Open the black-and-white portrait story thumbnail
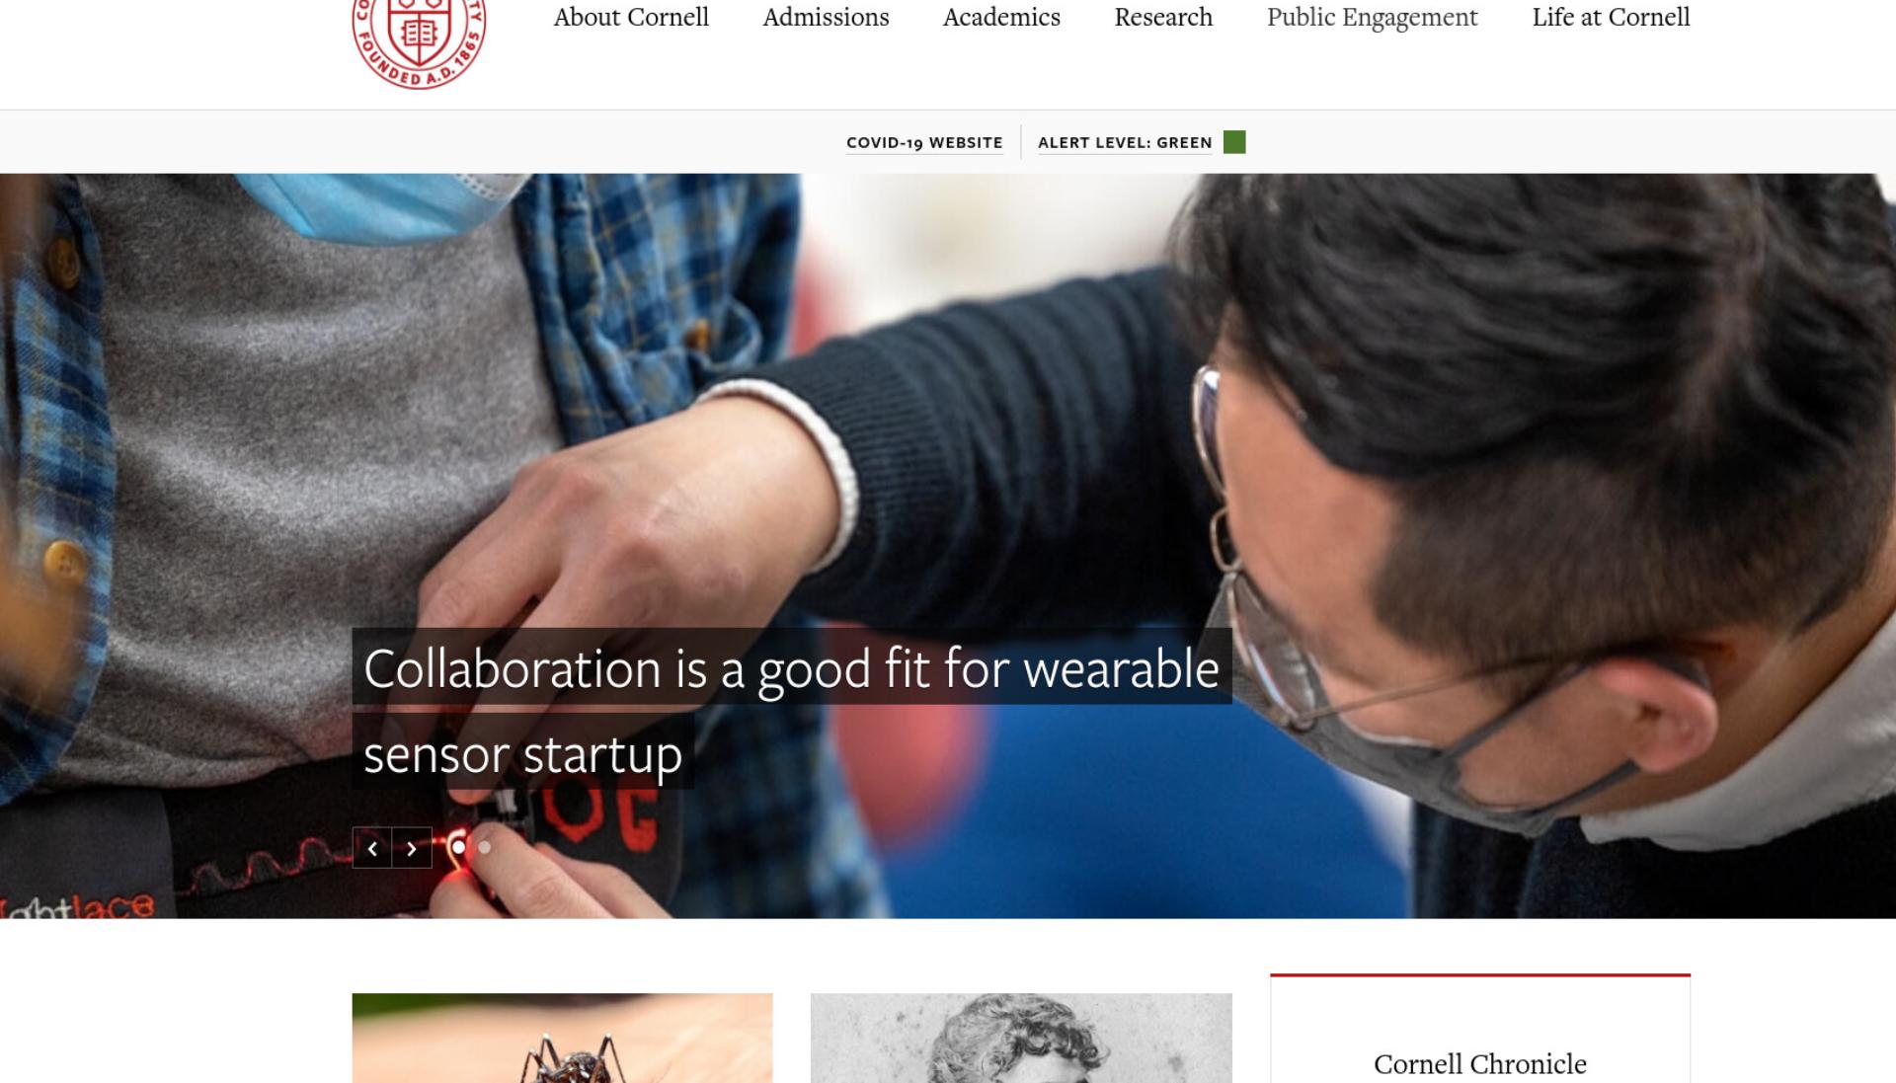Viewport: 1896px width, 1083px height. (x=1021, y=1038)
